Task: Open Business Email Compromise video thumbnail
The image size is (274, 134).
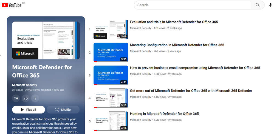Action: pos(111,75)
